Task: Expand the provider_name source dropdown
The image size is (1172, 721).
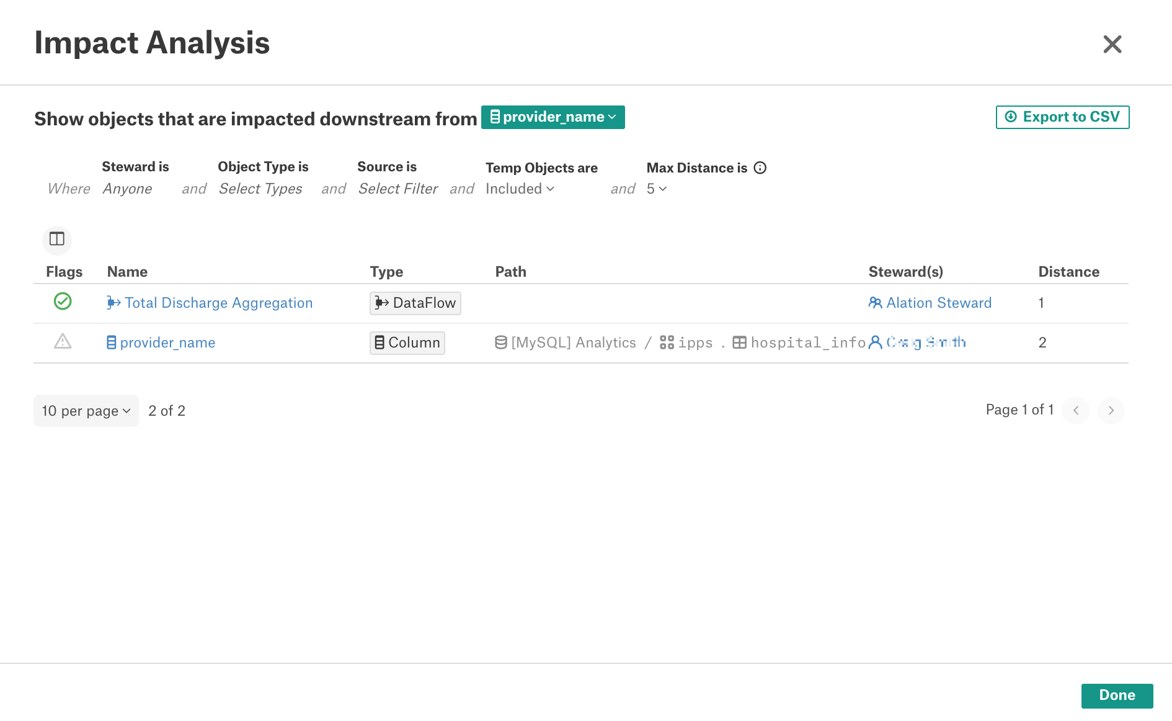Action: (553, 117)
